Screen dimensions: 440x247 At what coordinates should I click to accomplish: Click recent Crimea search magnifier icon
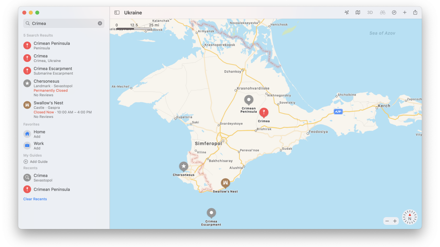click(27, 177)
